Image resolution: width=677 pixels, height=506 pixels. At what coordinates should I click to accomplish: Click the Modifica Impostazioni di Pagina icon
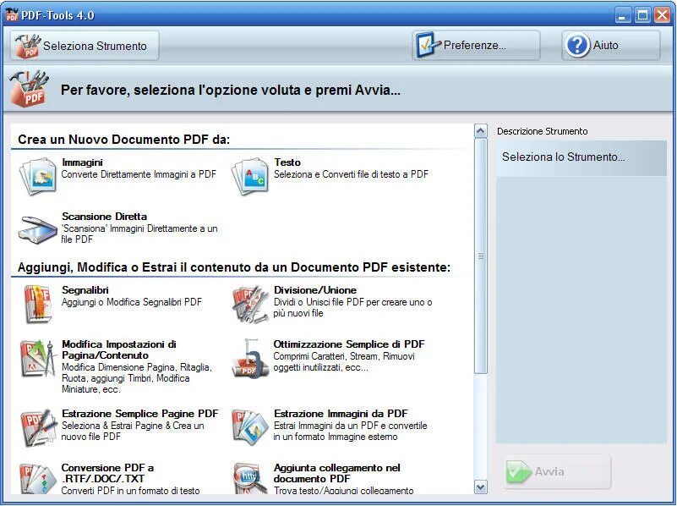[38, 359]
